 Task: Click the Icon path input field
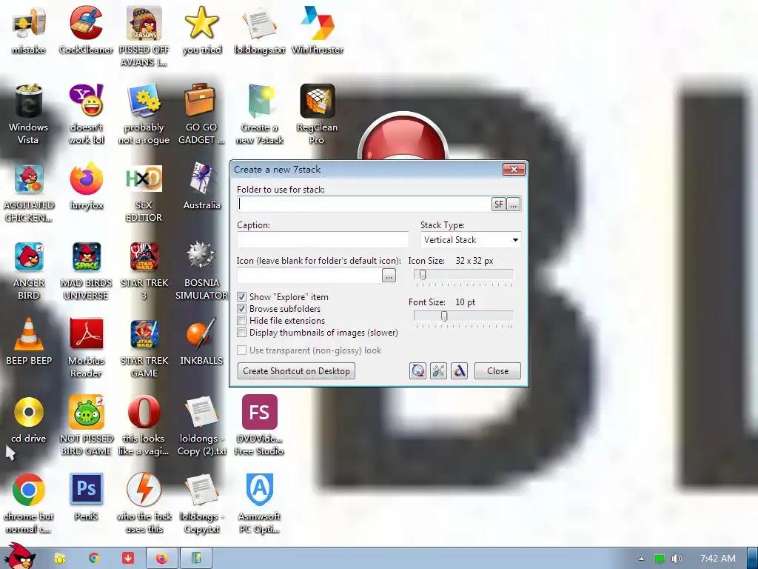(309, 276)
